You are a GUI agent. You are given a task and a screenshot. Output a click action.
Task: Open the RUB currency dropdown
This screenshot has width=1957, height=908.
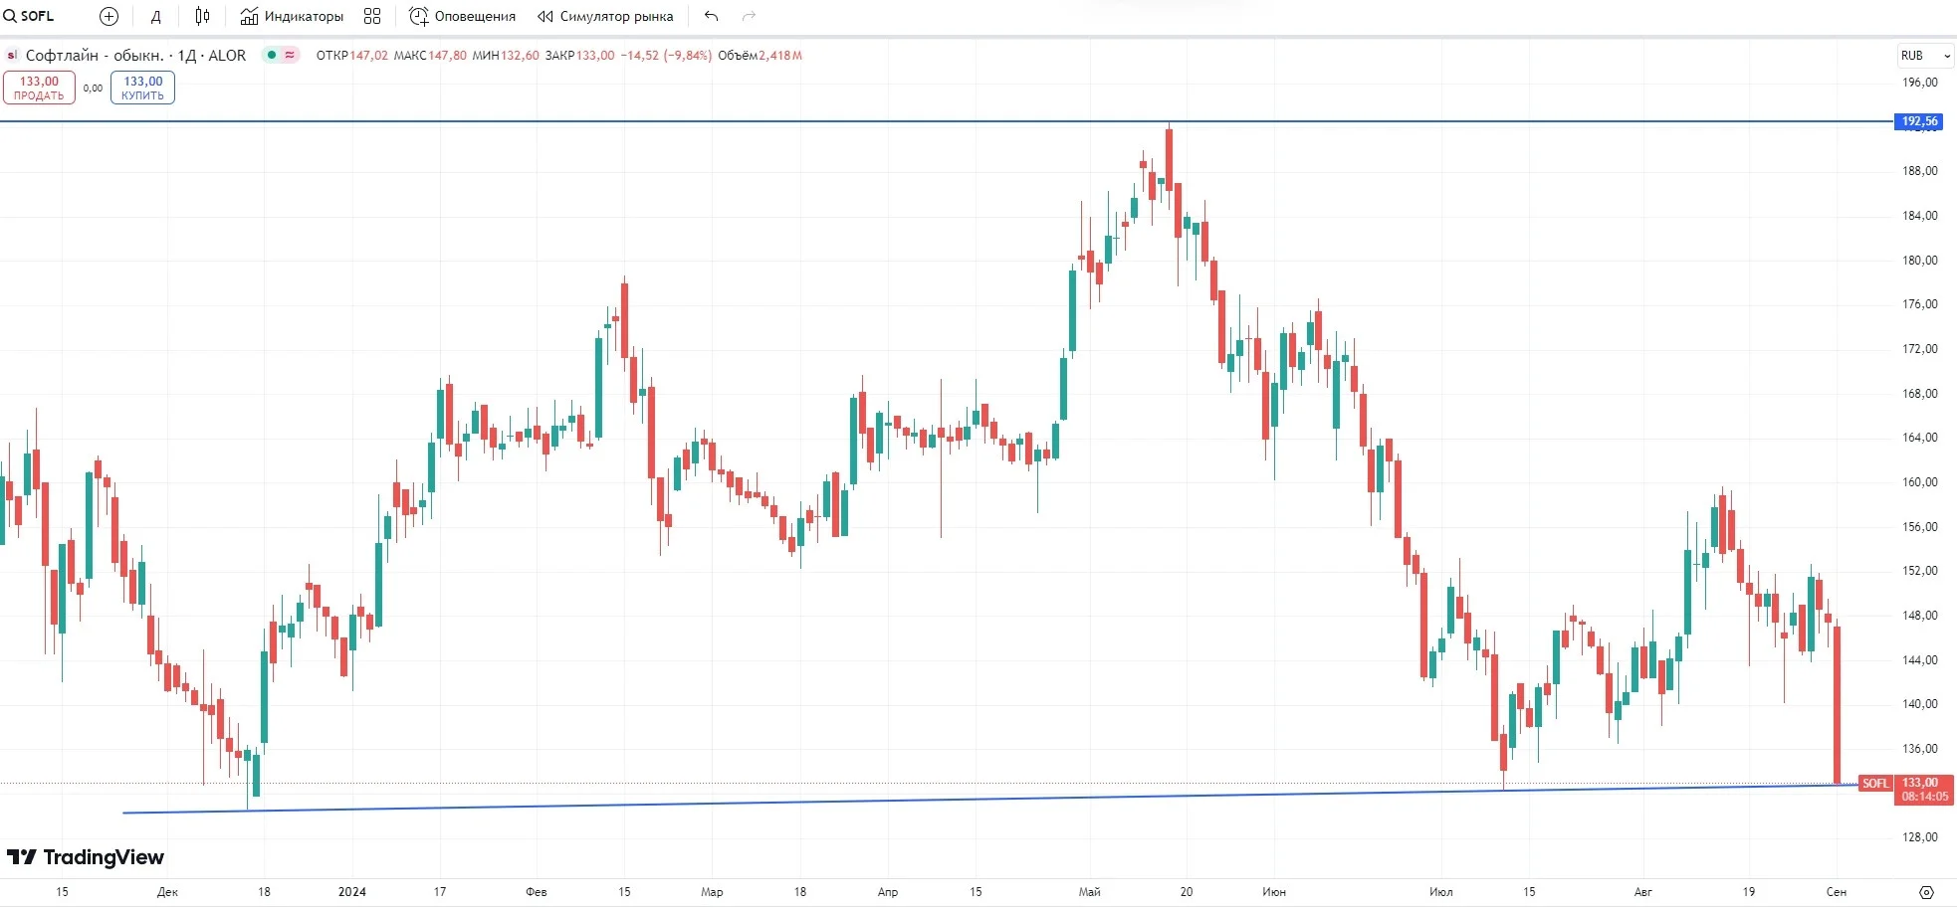(1925, 56)
